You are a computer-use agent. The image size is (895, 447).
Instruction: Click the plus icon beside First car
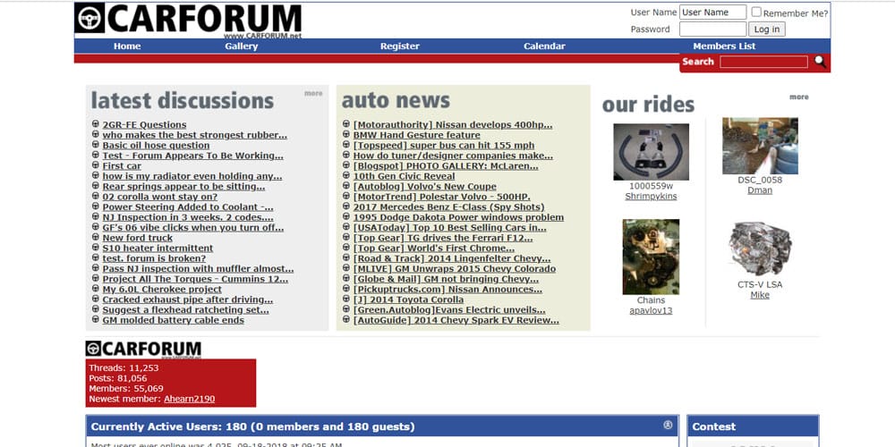[96, 164]
